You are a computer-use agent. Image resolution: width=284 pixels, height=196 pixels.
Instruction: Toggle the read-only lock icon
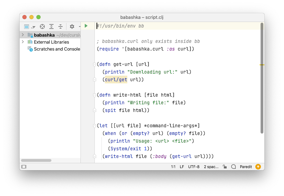tap(225, 167)
